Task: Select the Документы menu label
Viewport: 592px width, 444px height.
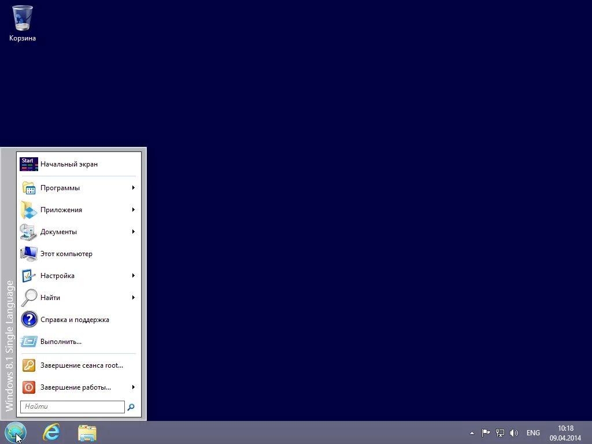Action: click(58, 232)
